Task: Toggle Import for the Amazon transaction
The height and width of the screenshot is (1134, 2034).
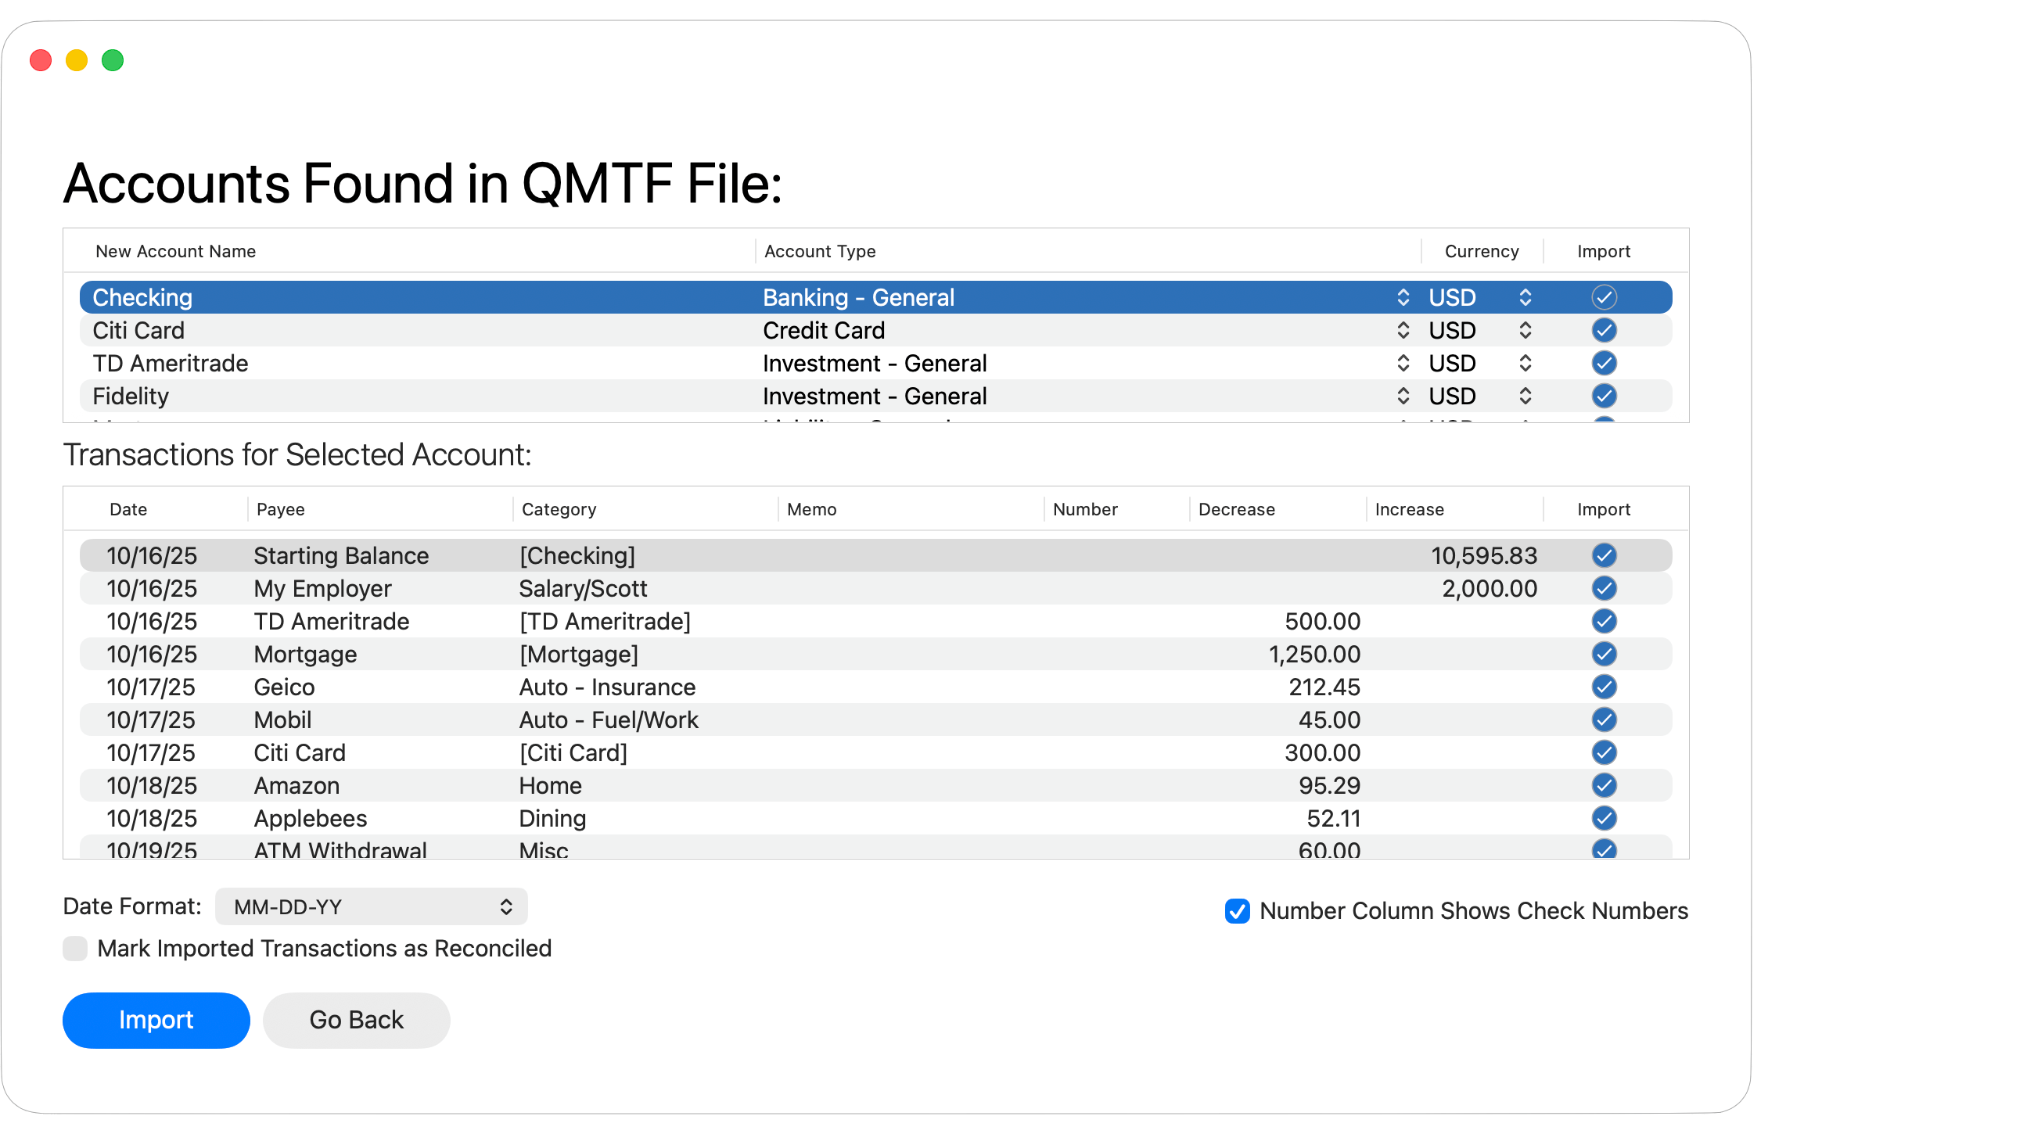Action: [x=1604, y=785]
